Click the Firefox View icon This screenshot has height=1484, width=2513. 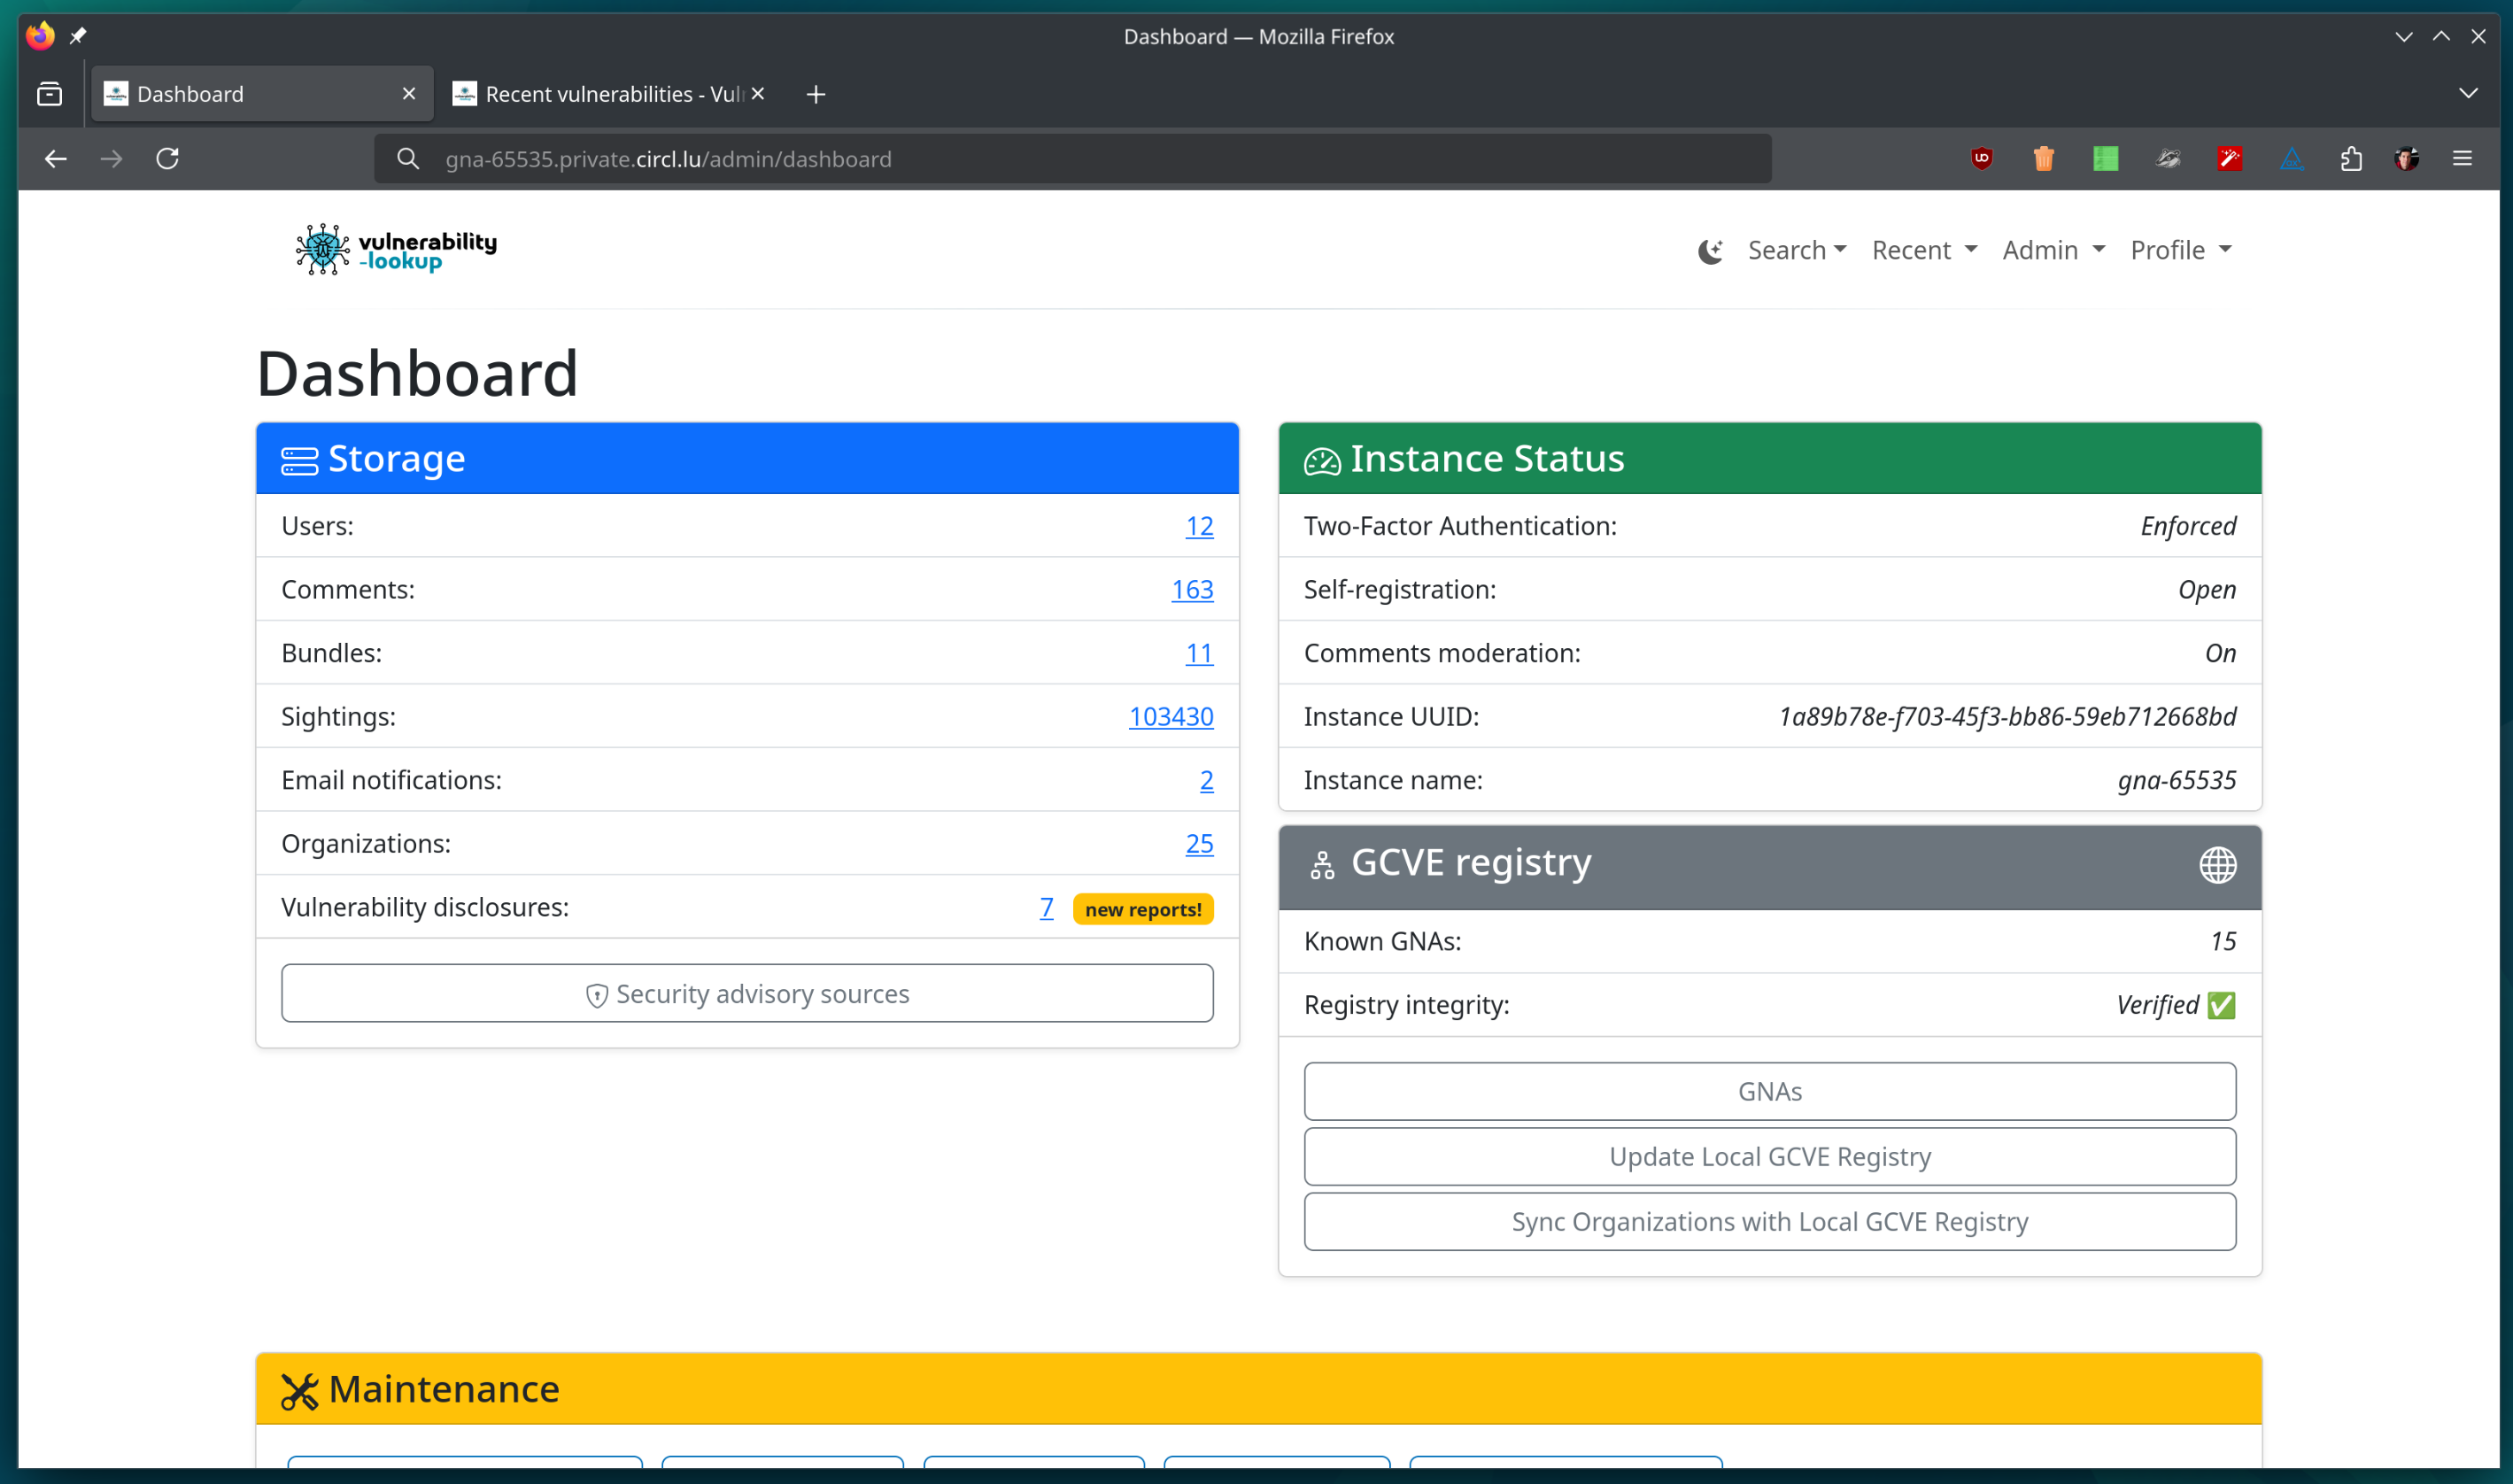click(x=49, y=94)
